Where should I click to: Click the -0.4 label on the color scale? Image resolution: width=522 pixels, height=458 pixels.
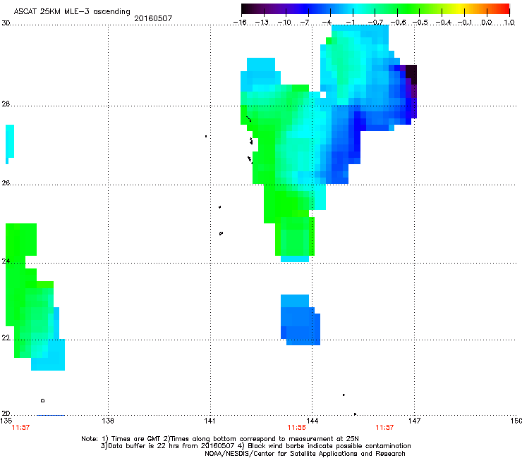coord(444,23)
